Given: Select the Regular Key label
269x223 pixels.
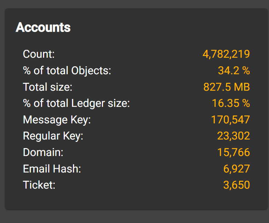Looking at the screenshot, I should pos(53,136).
